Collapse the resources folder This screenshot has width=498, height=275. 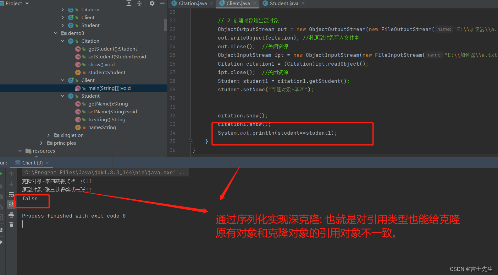click(x=20, y=151)
